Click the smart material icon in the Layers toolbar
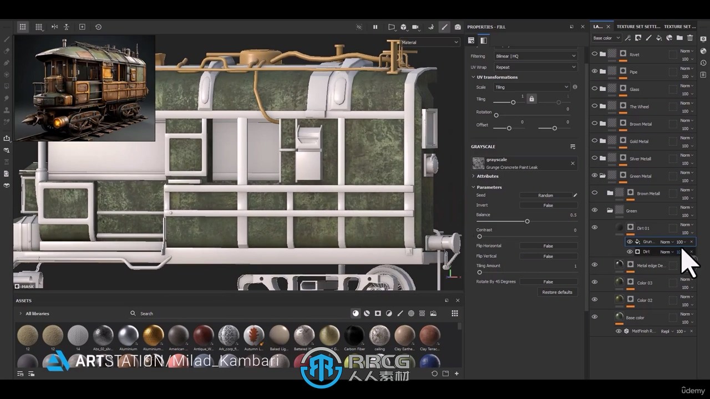The image size is (710, 399). pyautogui.click(x=669, y=38)
